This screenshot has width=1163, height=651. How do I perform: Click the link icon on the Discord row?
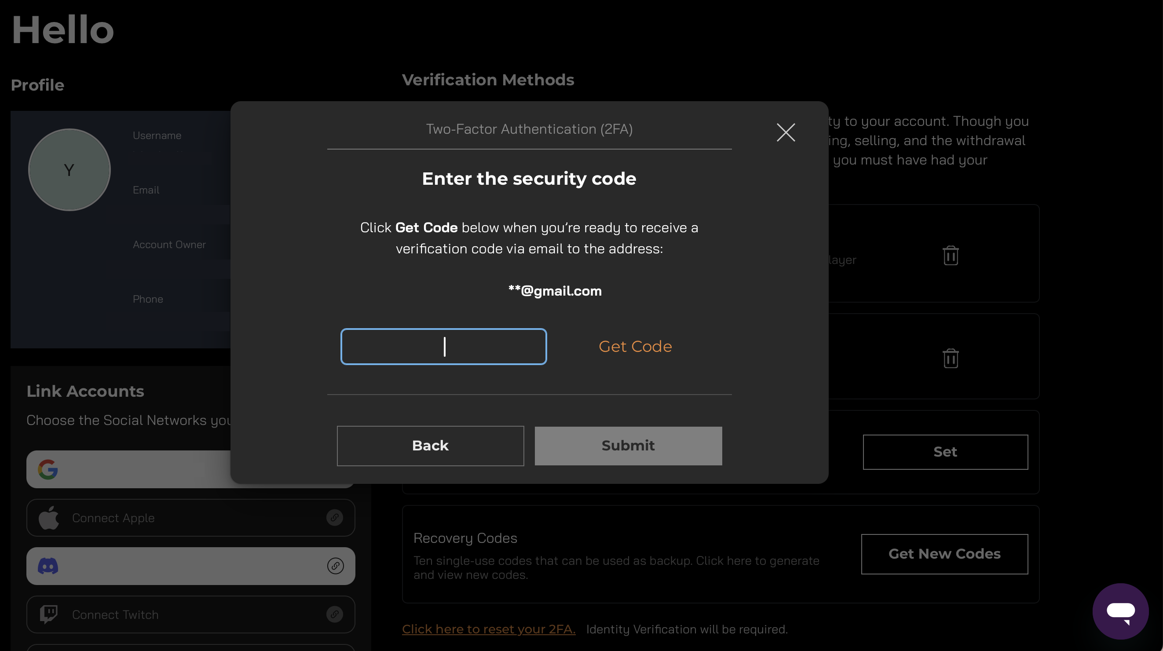coord(335,566)
